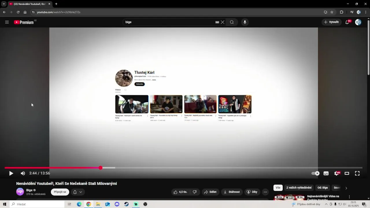Screen dimensions: 370x208
Task: Open YouTube notifications bell
Action: tap(347, 22)
